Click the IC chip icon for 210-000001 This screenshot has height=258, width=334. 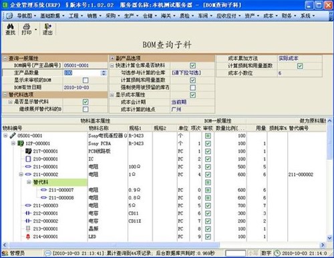tap(28, 159)
